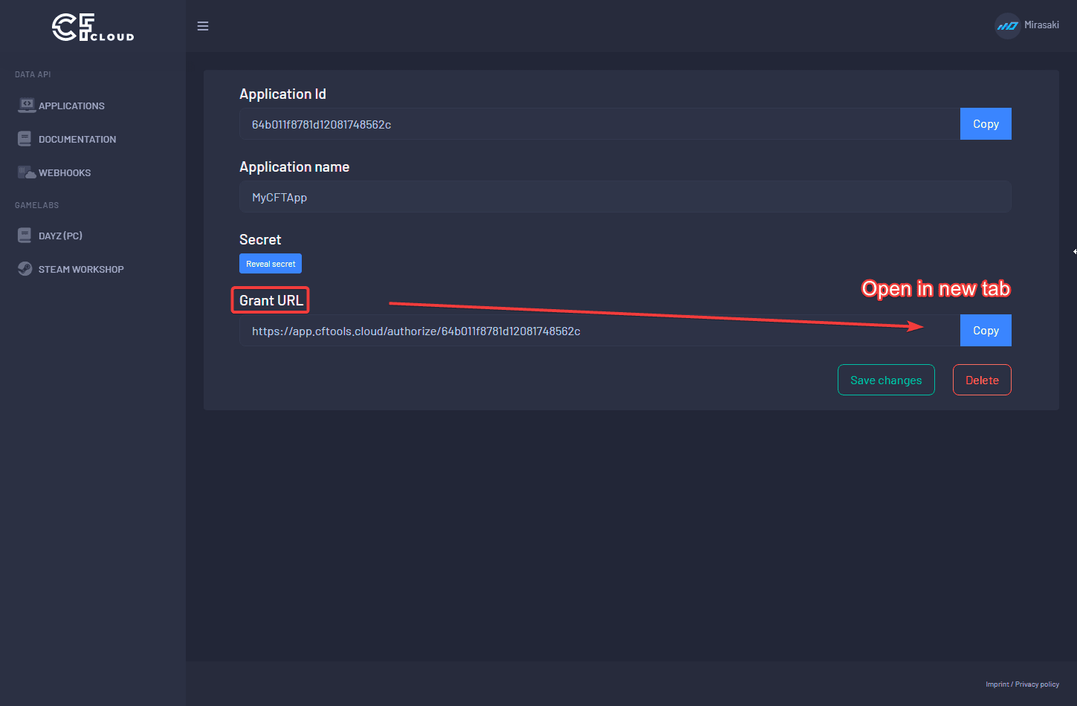Open the Imprint link
1077x706 pixels.
click(x=997, y=684)
